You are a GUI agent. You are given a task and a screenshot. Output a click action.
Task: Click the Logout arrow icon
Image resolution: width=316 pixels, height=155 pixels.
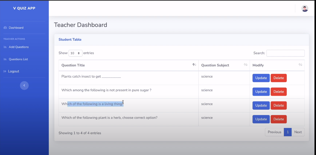coord(5,71)
